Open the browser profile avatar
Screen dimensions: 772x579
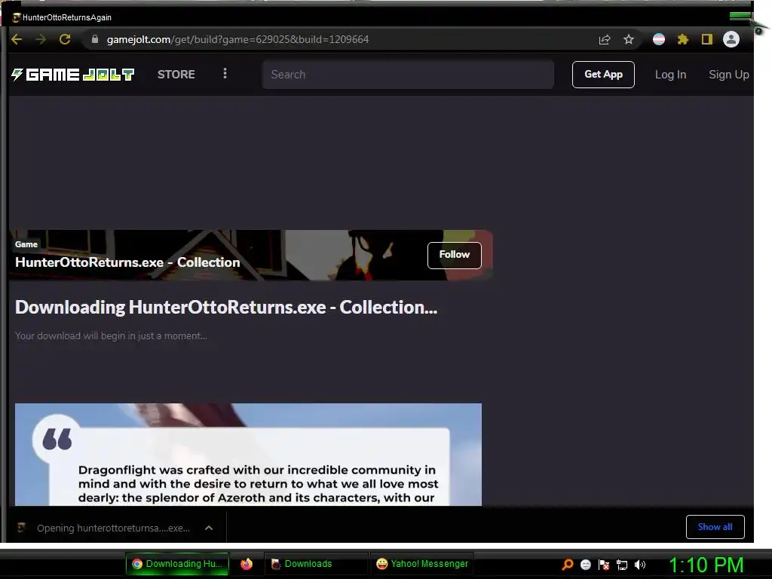(731, 39)
